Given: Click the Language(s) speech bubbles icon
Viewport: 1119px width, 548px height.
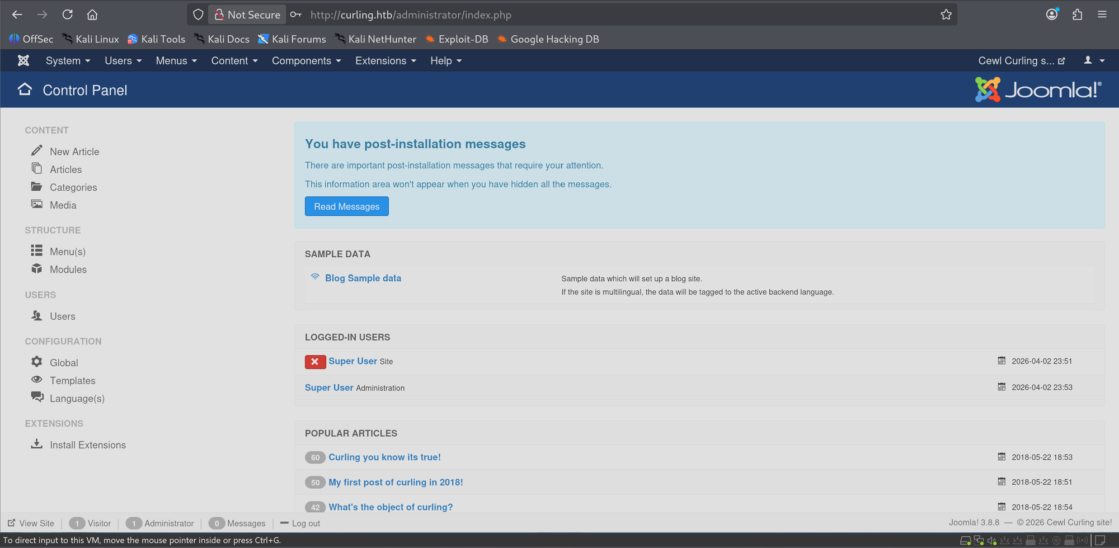Looking at the screenshot, I should 37,397.
